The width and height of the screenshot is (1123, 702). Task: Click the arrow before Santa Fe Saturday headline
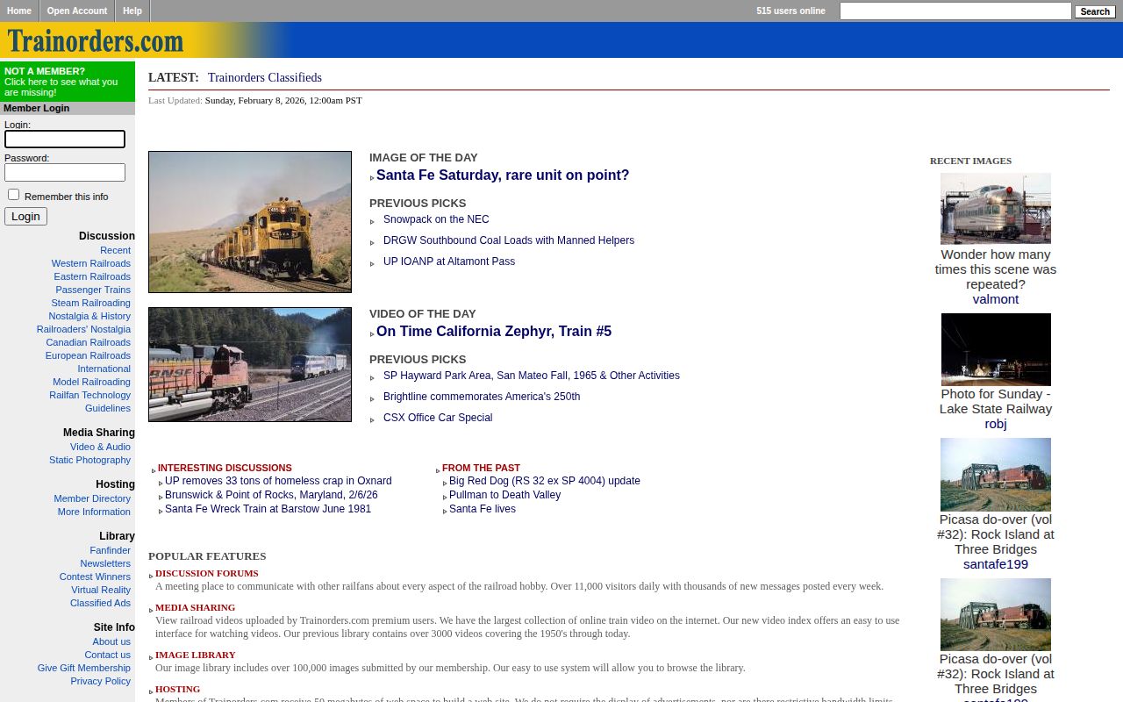tap(372, 177)
